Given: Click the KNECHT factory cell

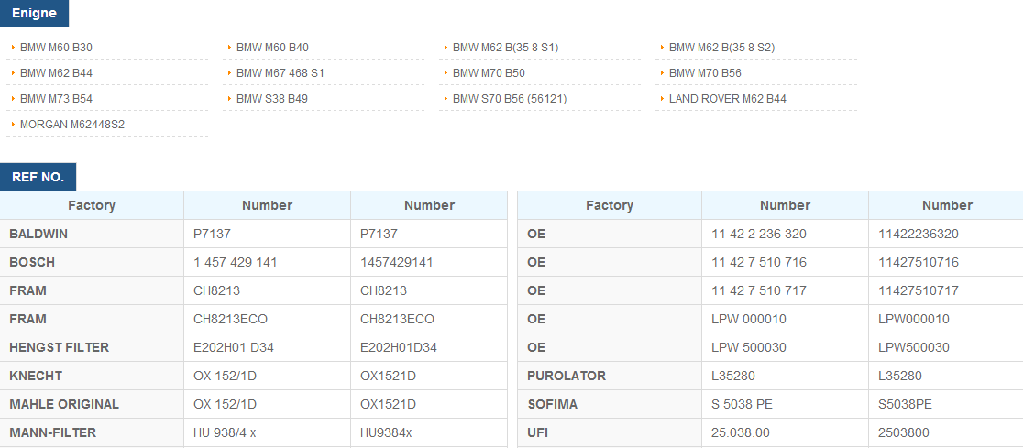Looking at the screenshot, I should tap(92, 376).
